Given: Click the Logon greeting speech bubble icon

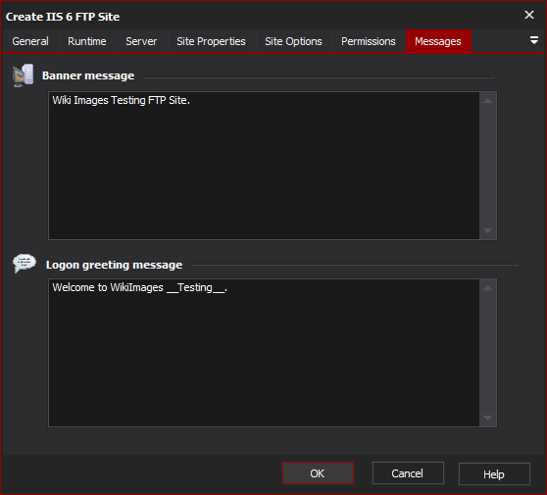Looking at the screenshot, I should [x=25, y=264].
